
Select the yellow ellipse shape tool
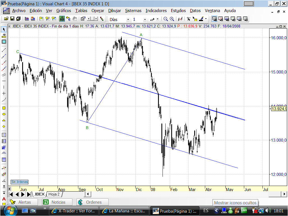click(x=4, y=114)
